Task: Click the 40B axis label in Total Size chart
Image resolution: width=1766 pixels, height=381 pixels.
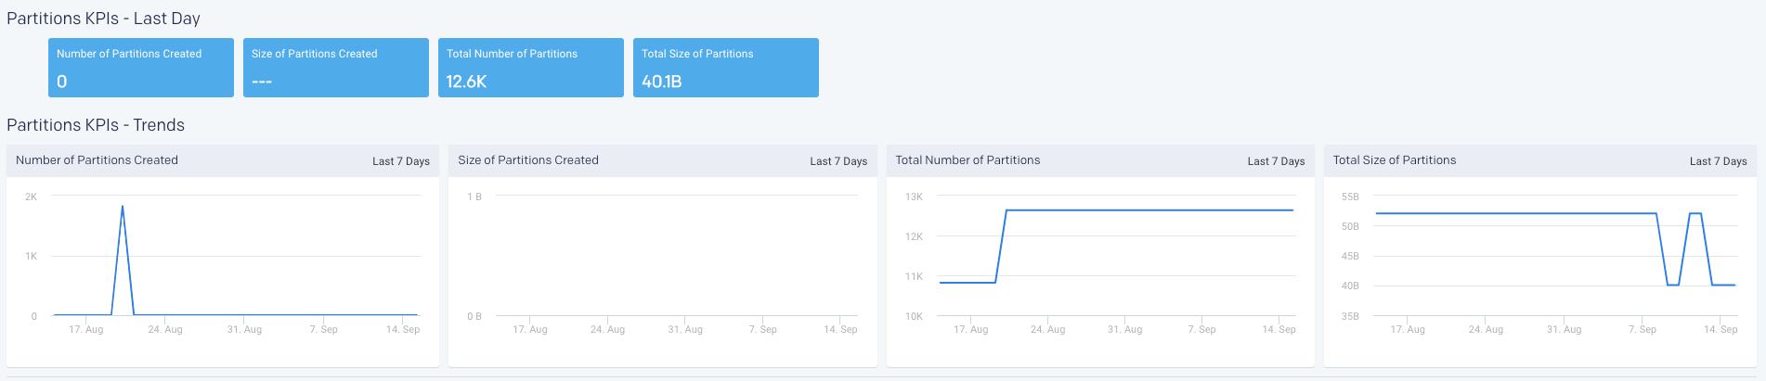Action: point(1350,286)
